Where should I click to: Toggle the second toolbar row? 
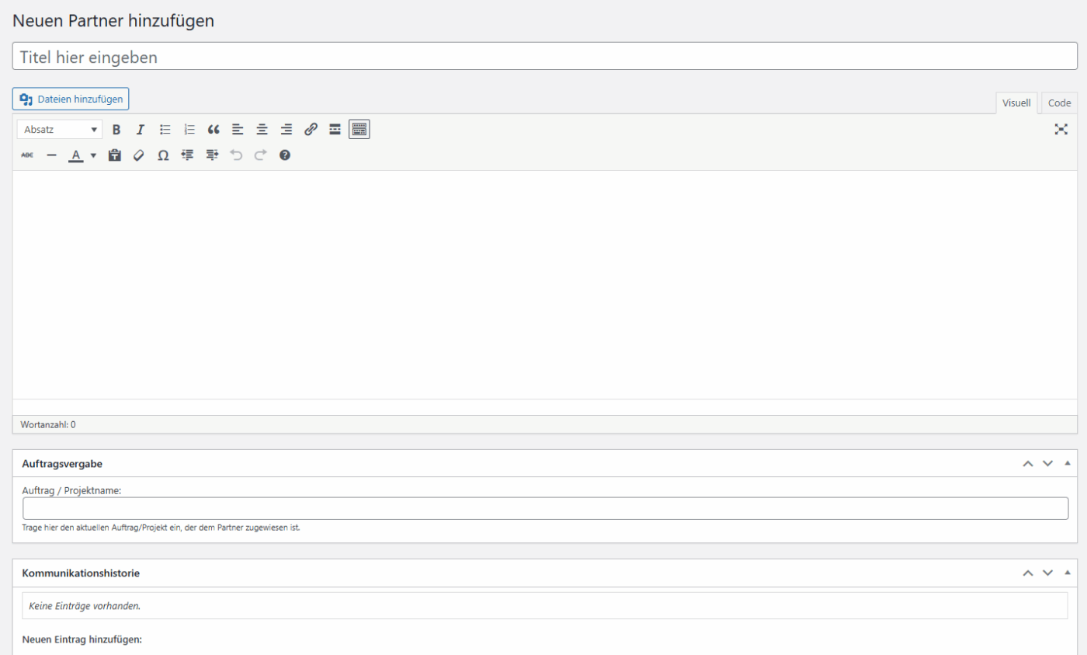point(359,130)
